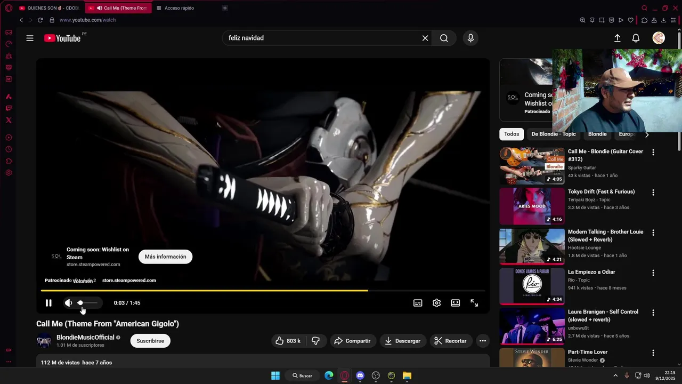The image size is (682, 384).
Task: Open a new browser tab with plus
Action: pyautogui.click(x=225, y=8)
